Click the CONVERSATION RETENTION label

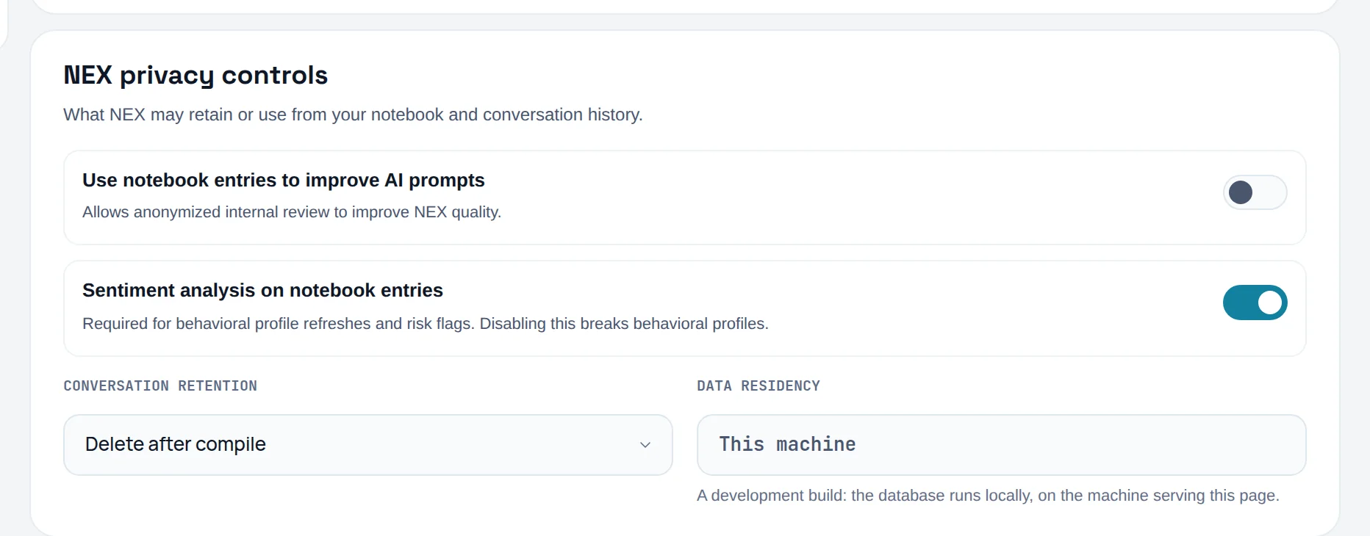[160, 386]
